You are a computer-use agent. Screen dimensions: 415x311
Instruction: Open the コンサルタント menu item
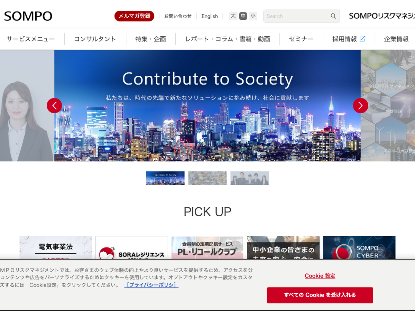95,39
